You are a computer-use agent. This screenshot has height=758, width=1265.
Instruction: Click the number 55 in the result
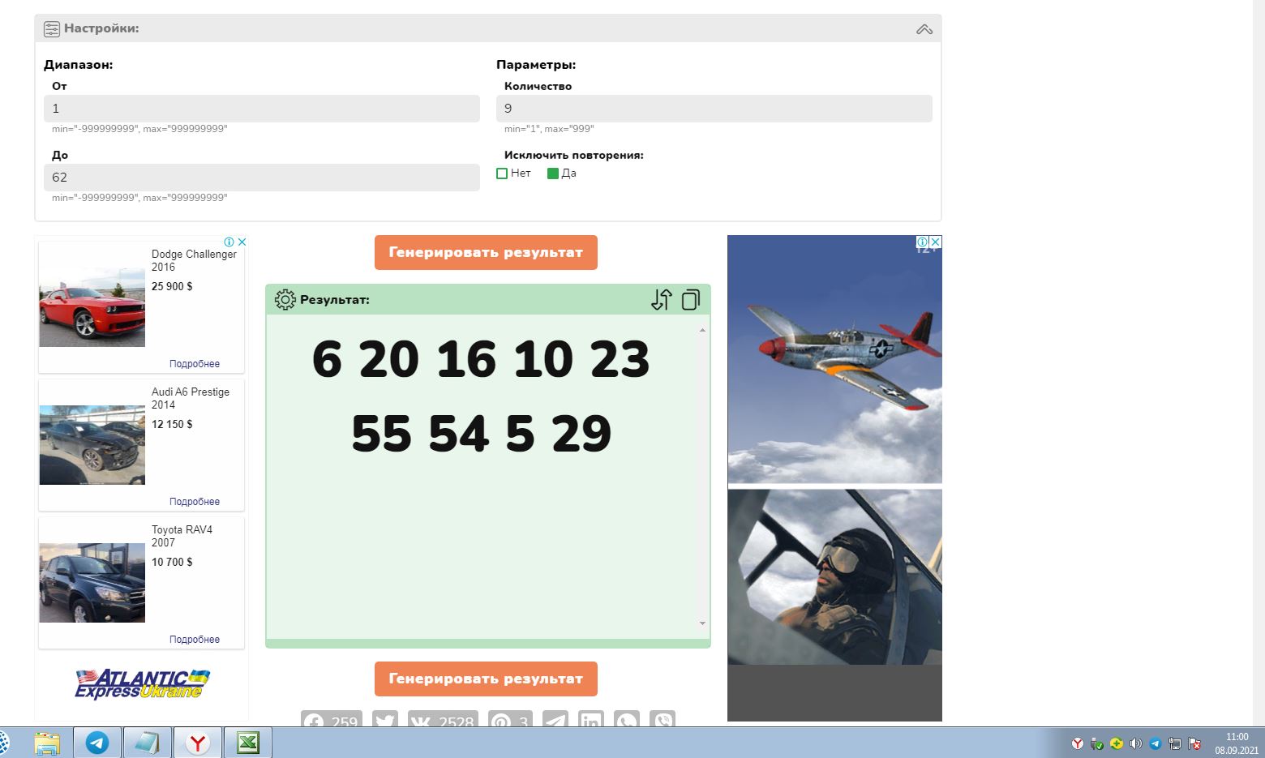[381, 434]
